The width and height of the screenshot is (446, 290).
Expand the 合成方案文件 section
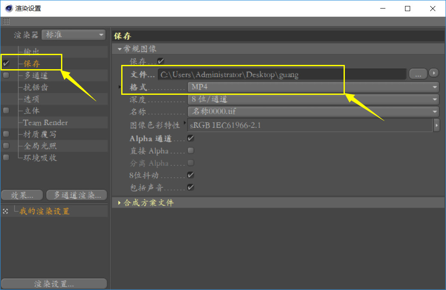[120, 203]
